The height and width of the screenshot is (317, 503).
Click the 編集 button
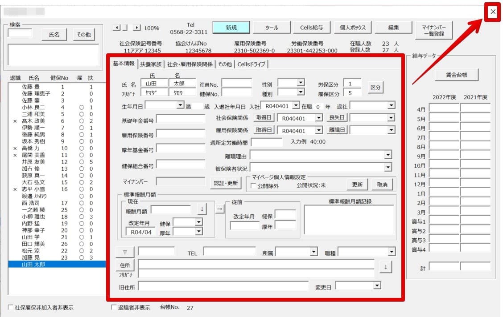tap(394, 28)
